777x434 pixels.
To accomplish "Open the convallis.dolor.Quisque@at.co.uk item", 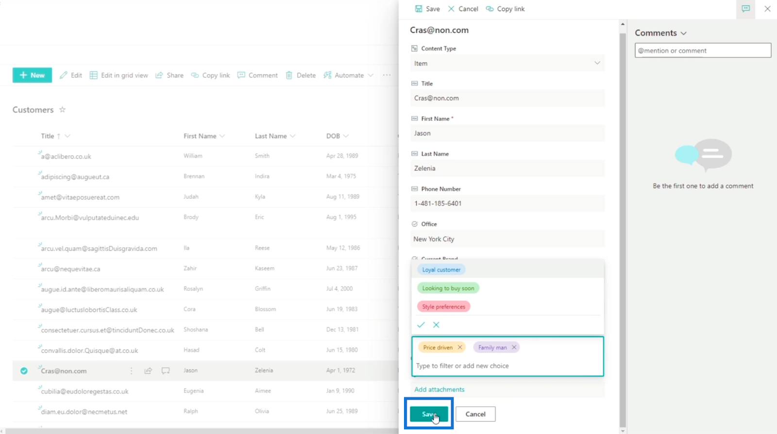I will (x=89, y=351).
